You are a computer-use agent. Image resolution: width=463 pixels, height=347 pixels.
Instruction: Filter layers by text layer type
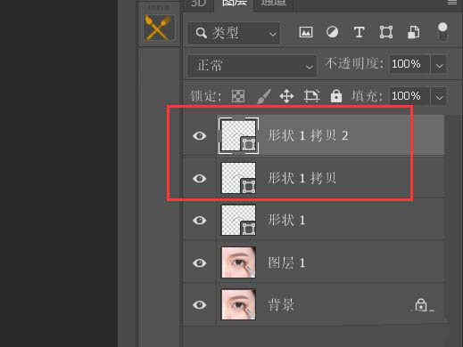(x=359, y=32)
